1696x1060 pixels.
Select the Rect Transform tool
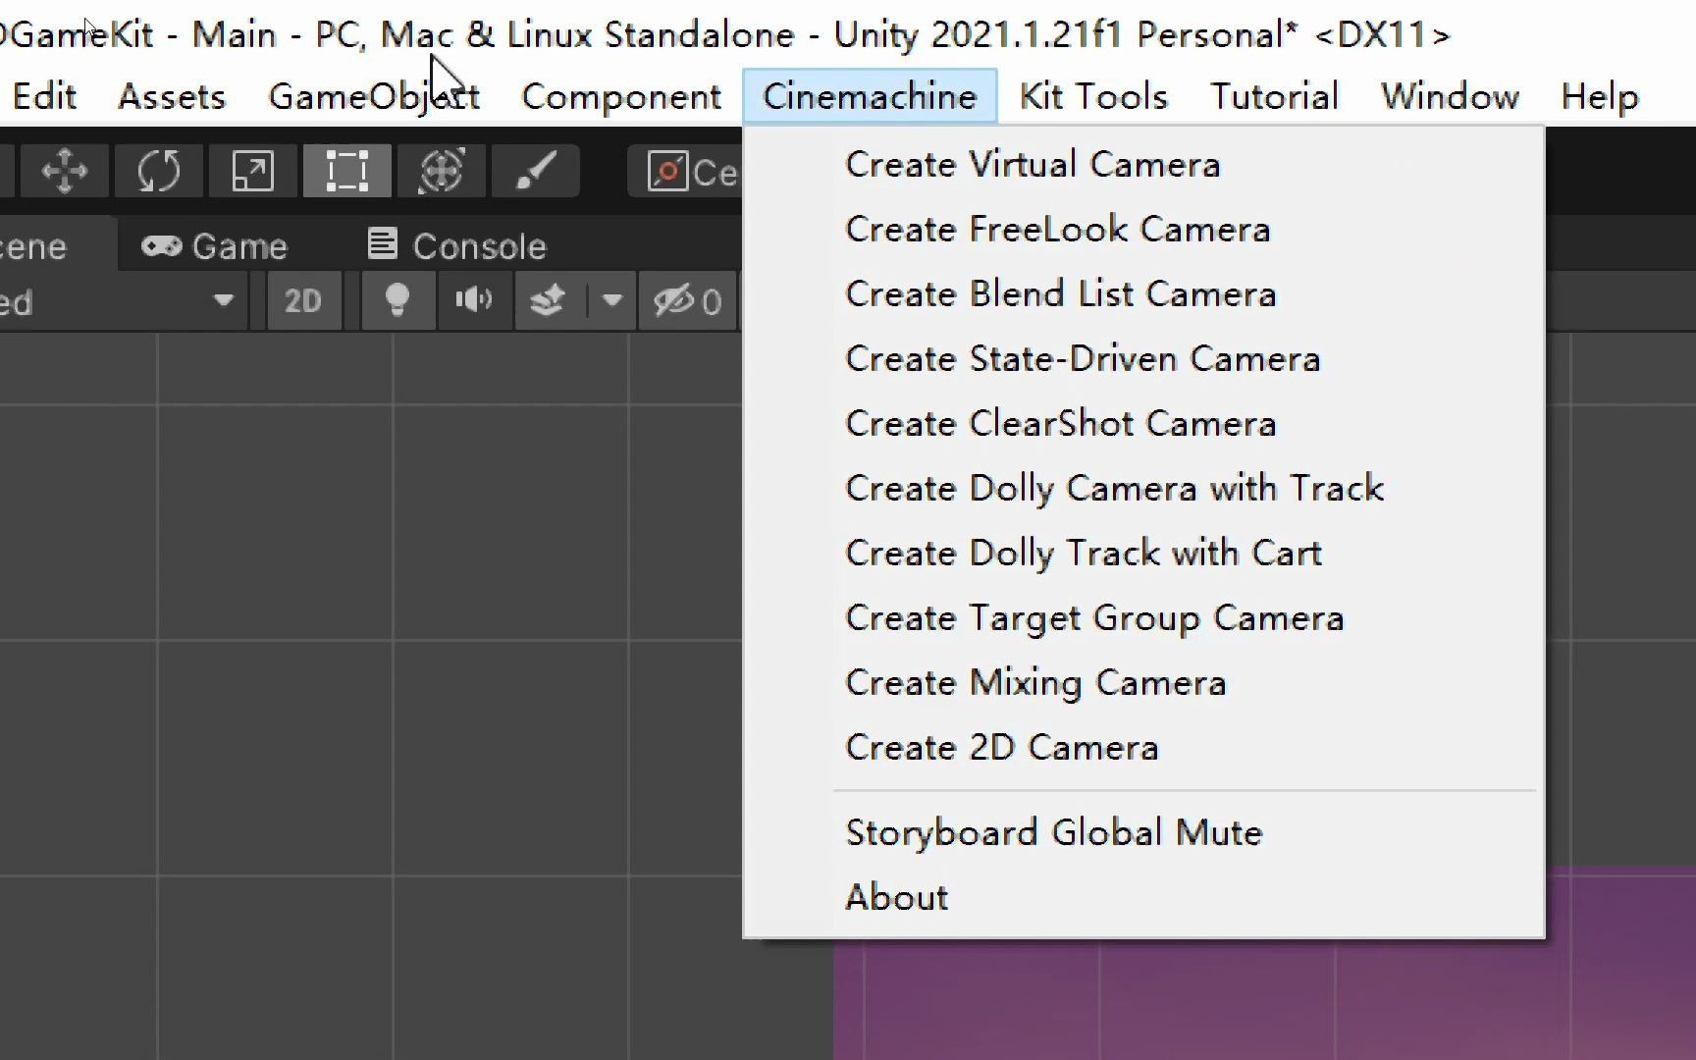pos(346,171)
